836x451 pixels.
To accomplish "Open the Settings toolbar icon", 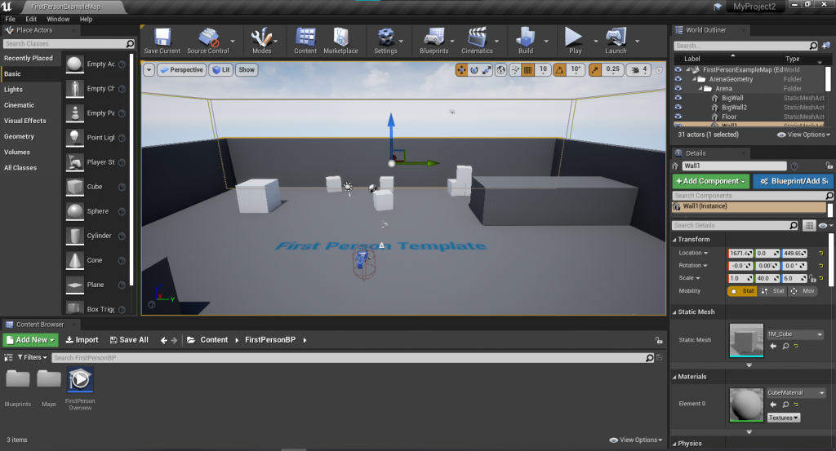I will coord(385,41).
